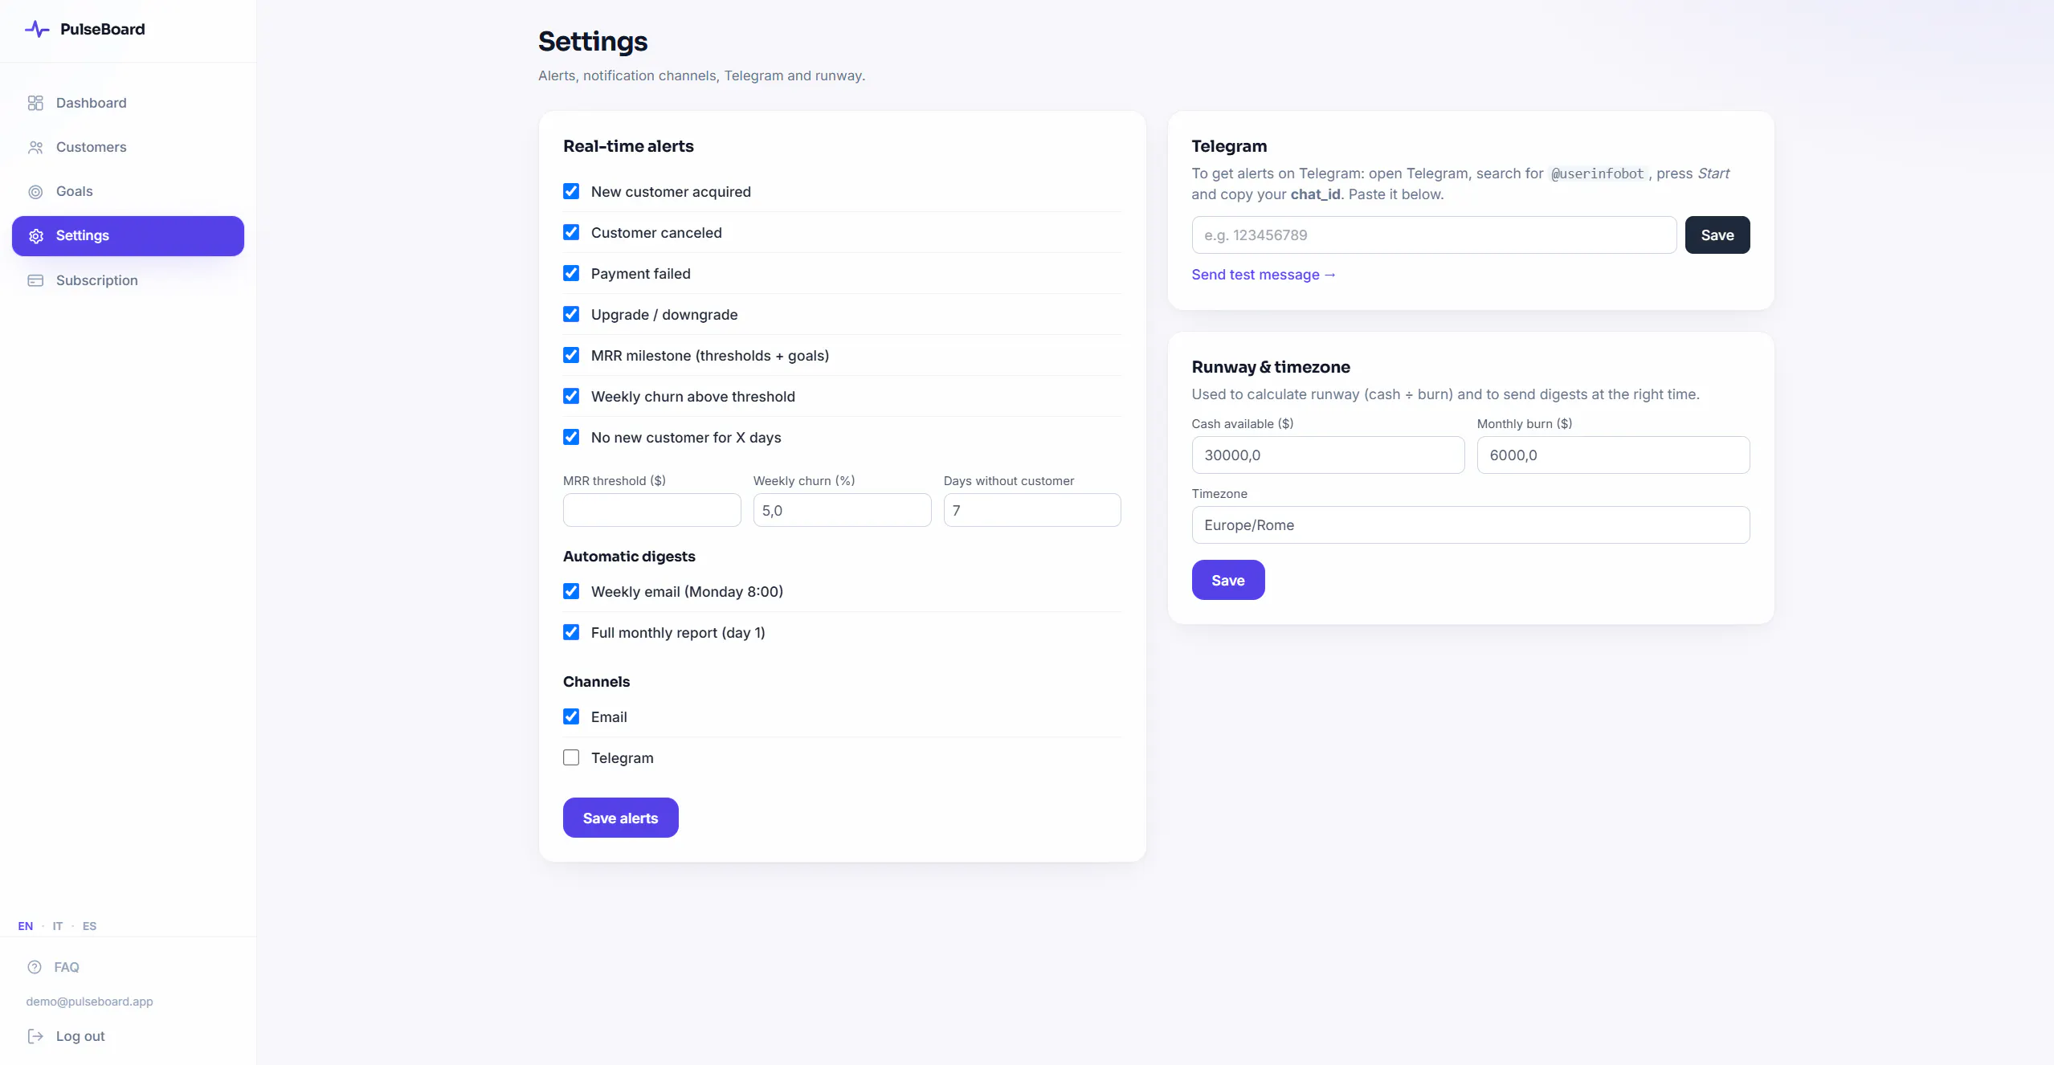Click the Telegram chat_id input
2054x1065 pixels.
coord(1434,235)
